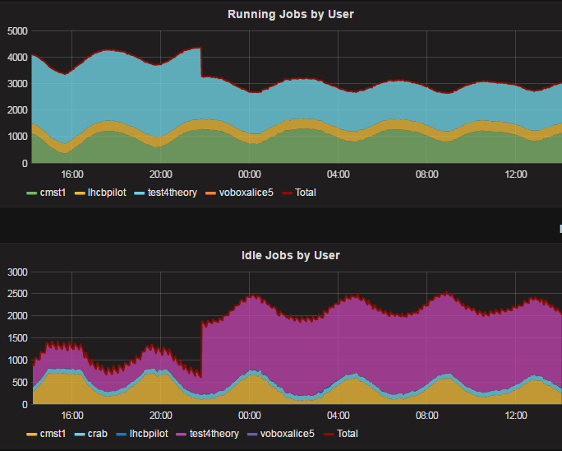Click green cmst1 color swatch in Running Jobs legend
Screen dimensions: 562x451
[x=32, y=193]
